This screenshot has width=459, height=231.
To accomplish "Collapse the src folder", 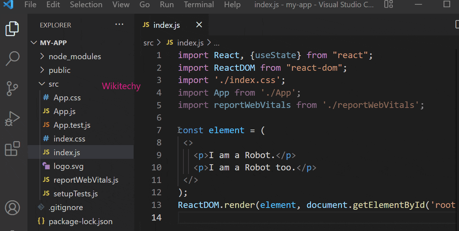I will tap(53, 84).
